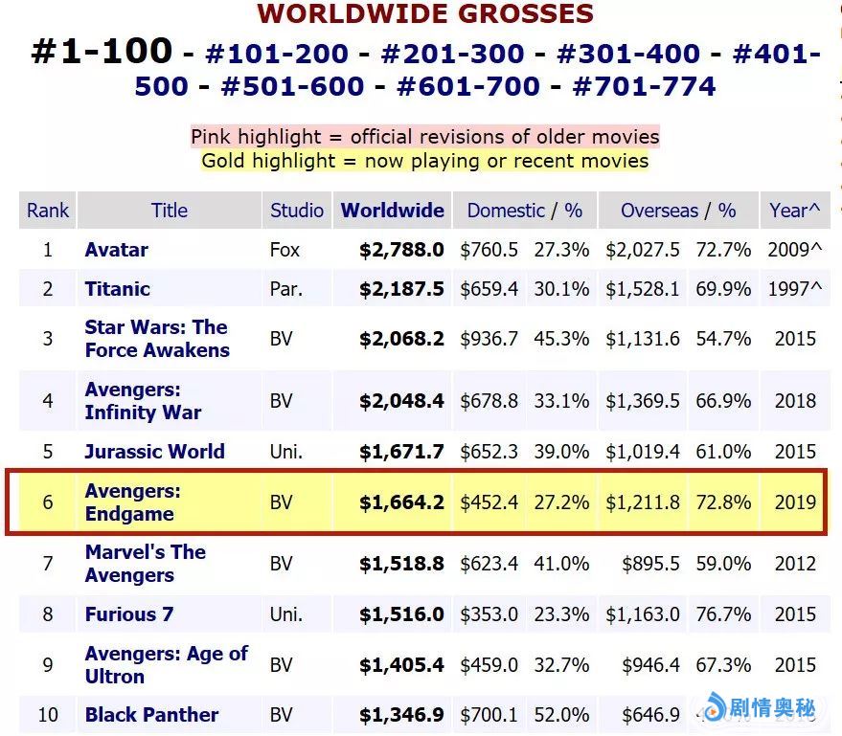Screen dimensions: 842x736
Task: Open the #601-700 rankings page
Action: pyautogui.click(x=467, y=86)
